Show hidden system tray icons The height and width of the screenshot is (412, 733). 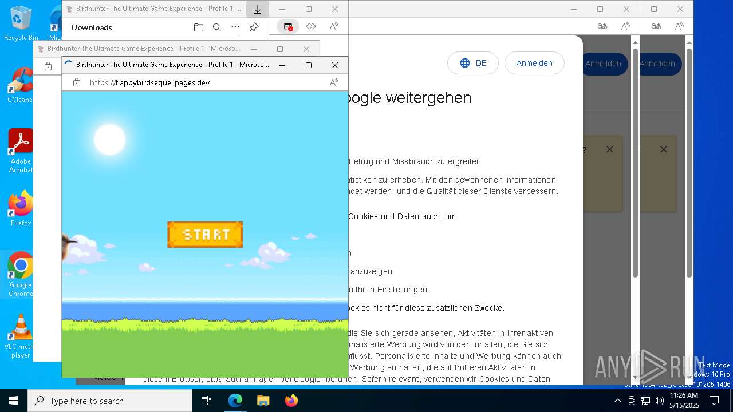click(x=618, y=401)
